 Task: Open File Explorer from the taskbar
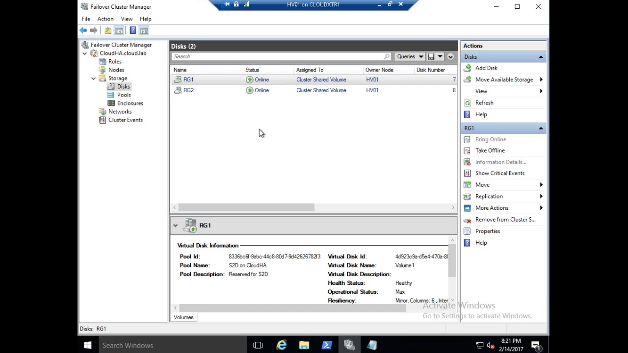pos(304,345)
